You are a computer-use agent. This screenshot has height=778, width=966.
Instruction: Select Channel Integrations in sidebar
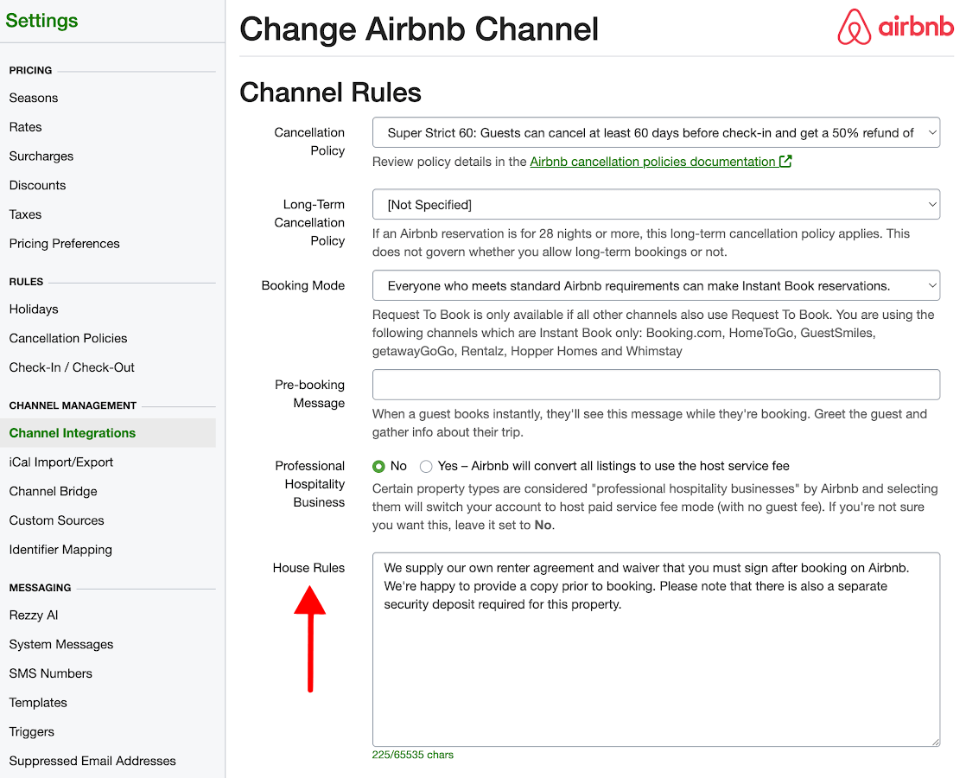coord(72,433)
